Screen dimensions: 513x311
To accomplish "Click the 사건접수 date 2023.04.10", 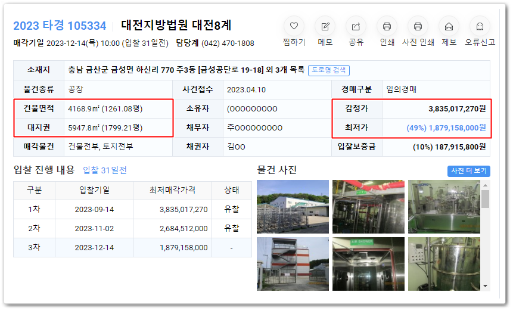I will (246, 89).
